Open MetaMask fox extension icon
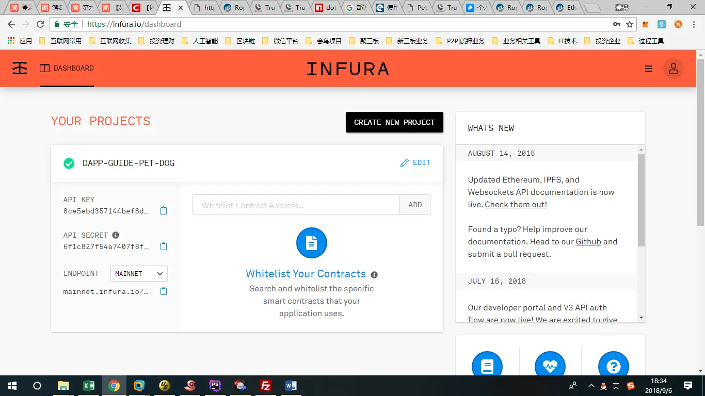The width and height of the screenshot is (705, 396). pyautogui.click(x=646, y=24)
